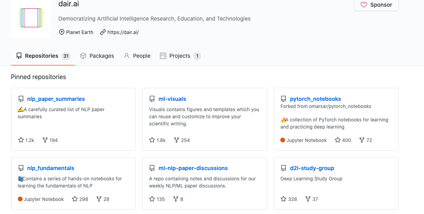Open the People tab
Viewport: 424px width, 214px height.
click(137, 56)
